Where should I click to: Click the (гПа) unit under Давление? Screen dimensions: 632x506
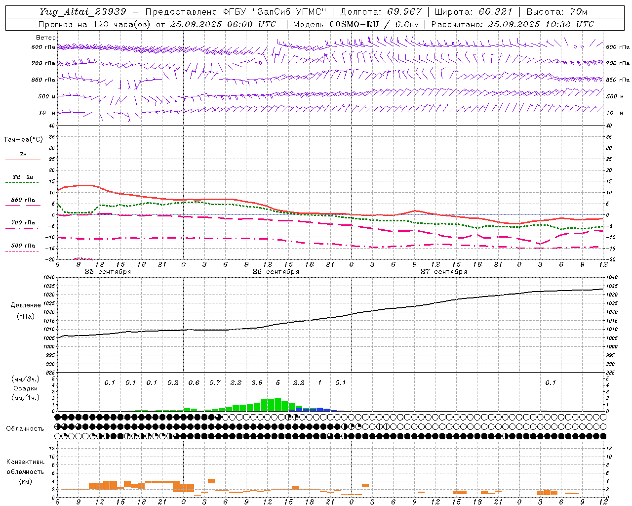tap(26, 316)
